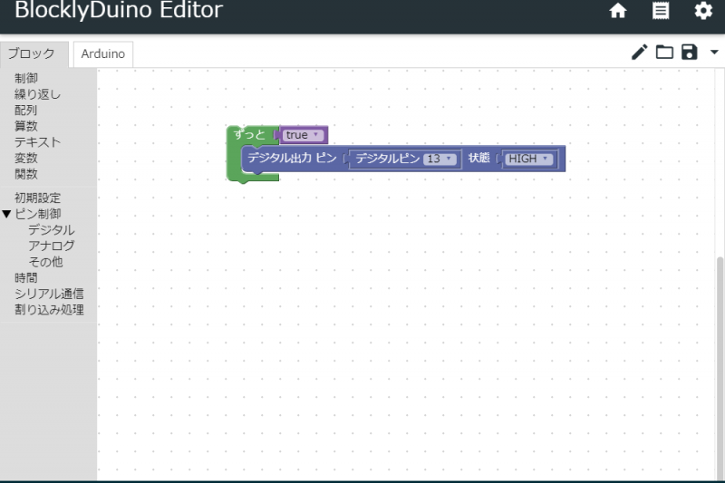Select the デジタル subcategory
Viewport: 725px width, 483px height.
(x=52, y=229)
